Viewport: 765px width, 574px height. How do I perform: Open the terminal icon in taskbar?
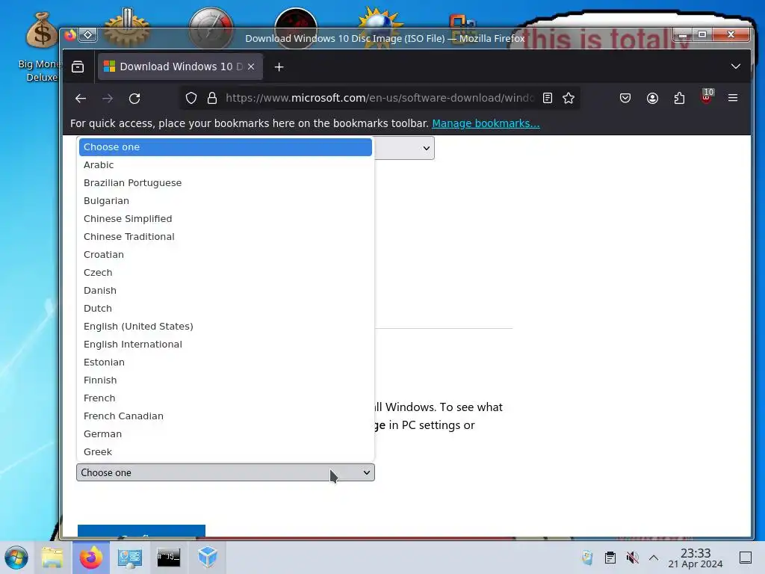168,558
